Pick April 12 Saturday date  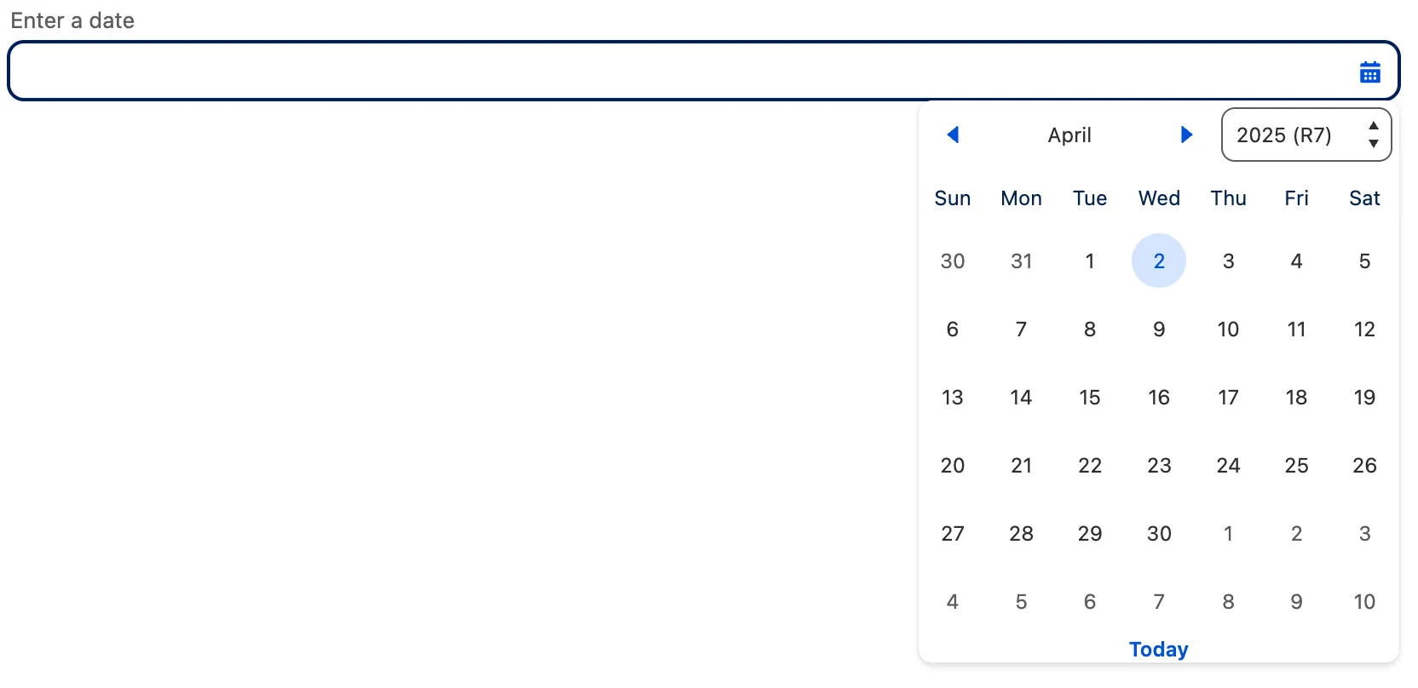click(x=1363, y=329)
